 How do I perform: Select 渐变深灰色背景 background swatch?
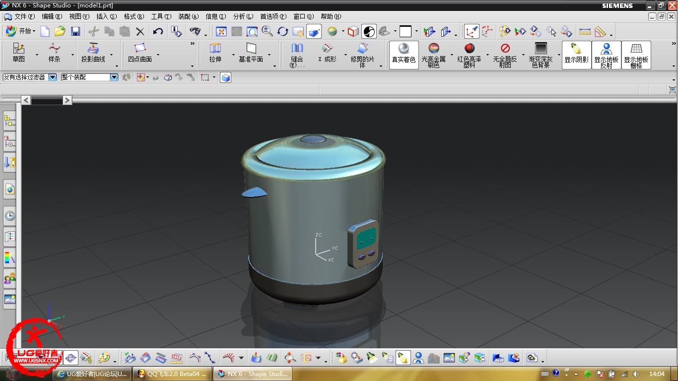[541, 55]
